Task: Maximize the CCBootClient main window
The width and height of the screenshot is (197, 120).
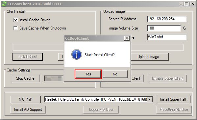Action: (187, 4)
